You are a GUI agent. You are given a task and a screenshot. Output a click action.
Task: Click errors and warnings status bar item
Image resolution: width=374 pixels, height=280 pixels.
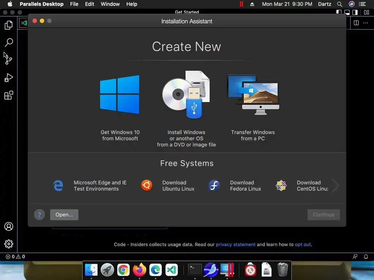[x=15, y=257]
